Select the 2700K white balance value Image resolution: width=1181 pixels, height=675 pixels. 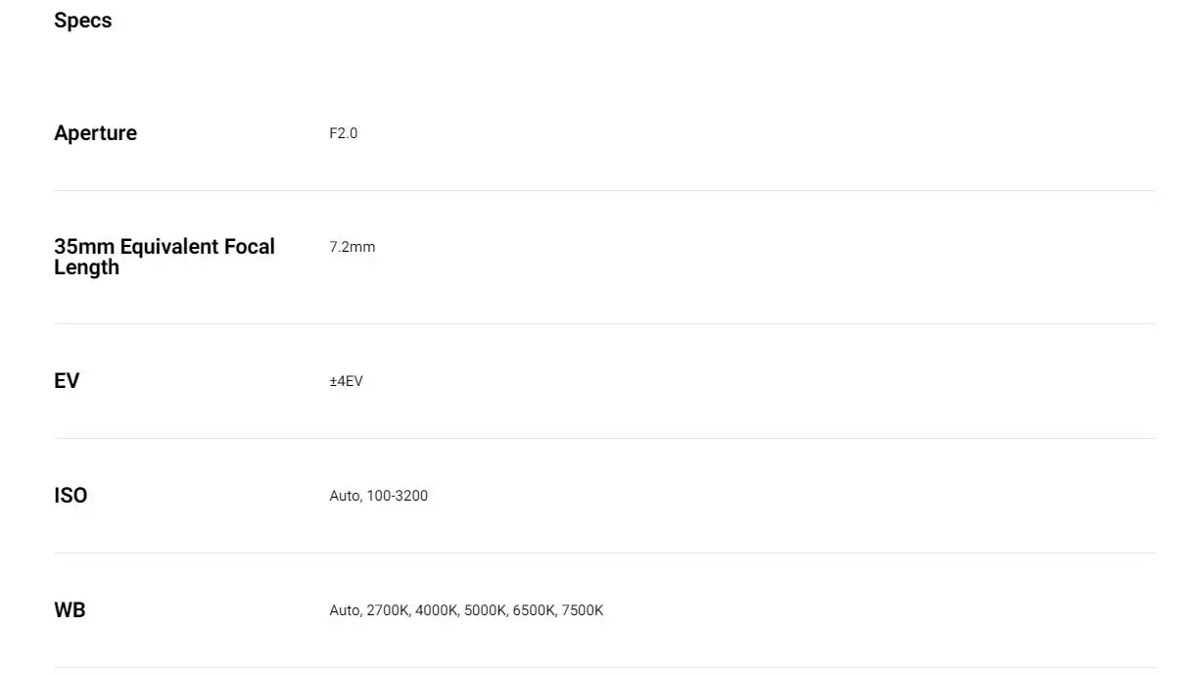pyautogui.click(x=387, y=610)
